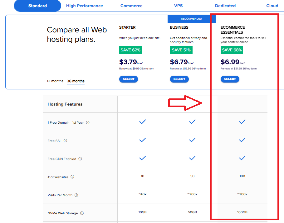284x223 pixels.
Task: Open the Free SSL info icon
Action: [65, 140]
